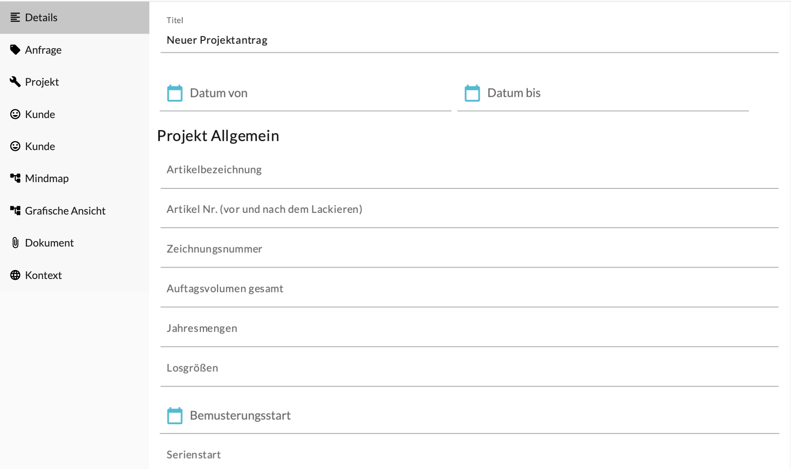
Task: Click the wrench icon beside Projekt
Action: click(x=15, y=82)
